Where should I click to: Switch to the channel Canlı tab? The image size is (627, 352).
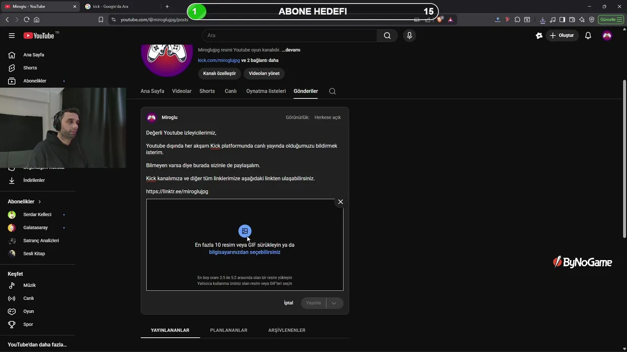[x=231, y=91]
